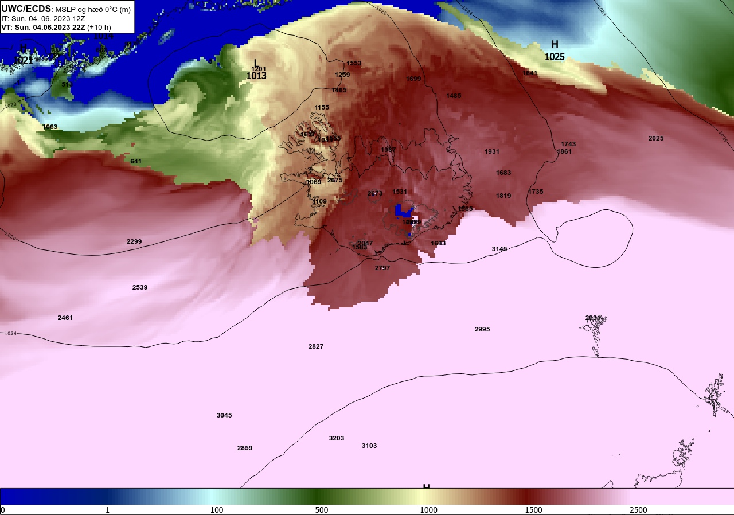Click the 2827 height value
Screen dimensions: 734x515
(316, 346)
